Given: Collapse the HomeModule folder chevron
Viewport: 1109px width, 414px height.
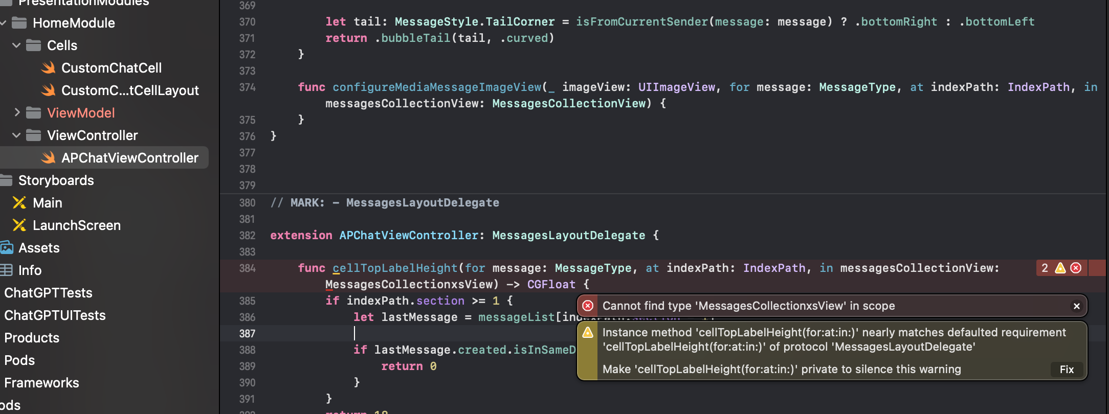Looking at the screenshot, I should pos(3,23).
